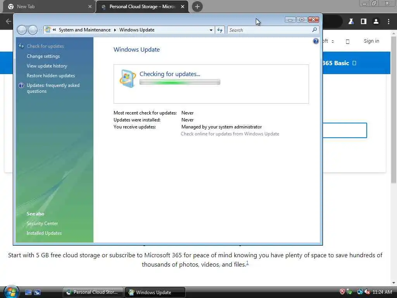
Task: Click the Forward navigation button in Windows Update
Action: coord(33,30)
